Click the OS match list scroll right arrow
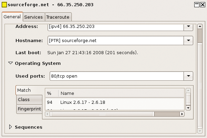Screen dimensions: 207x138 click(x=182, y=114)
